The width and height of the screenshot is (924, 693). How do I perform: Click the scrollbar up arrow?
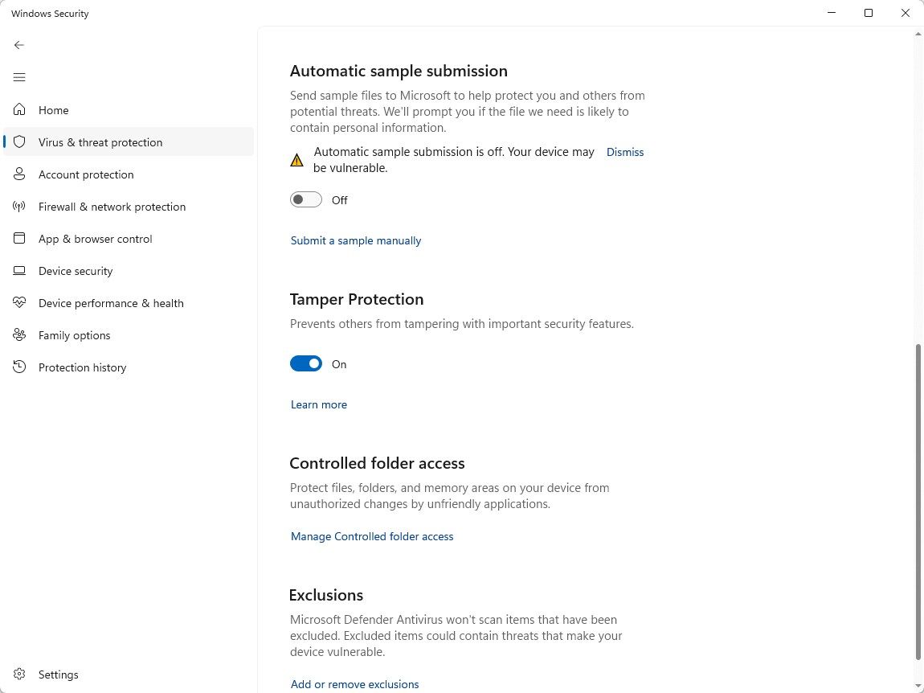click(x=918, y=35)
